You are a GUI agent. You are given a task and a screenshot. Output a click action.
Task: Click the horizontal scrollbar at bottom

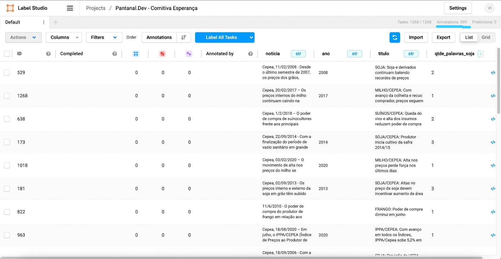[x=241, y=258]
